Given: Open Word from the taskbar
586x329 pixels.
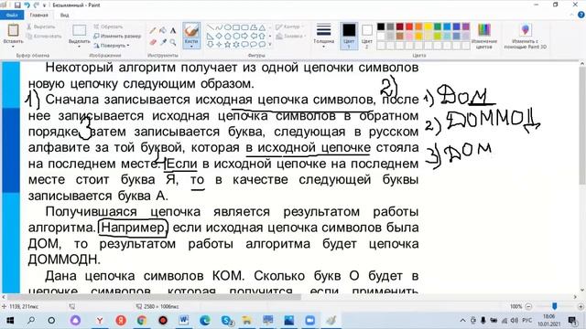Looking at the screenshot, I should pyautogui.click(x=183, y=320).
